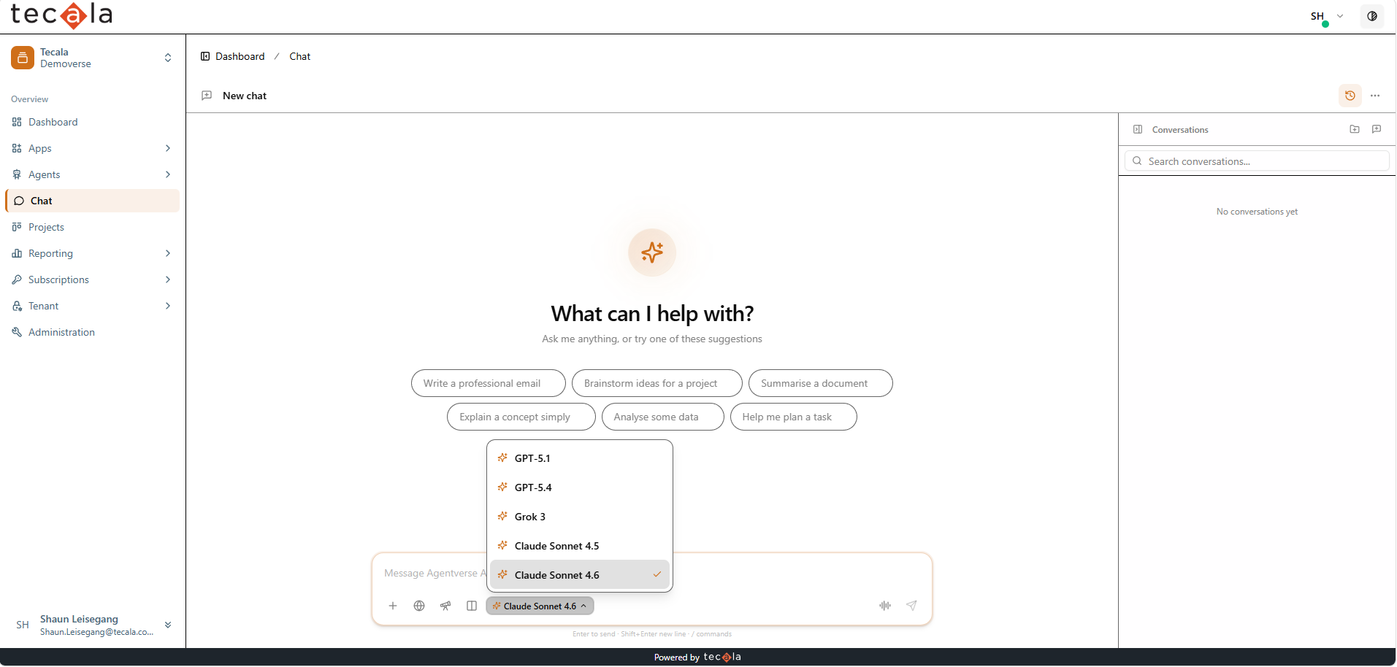Click the telescope research icon
This screenshot has width=1397, height=667.
coord(445,606)
